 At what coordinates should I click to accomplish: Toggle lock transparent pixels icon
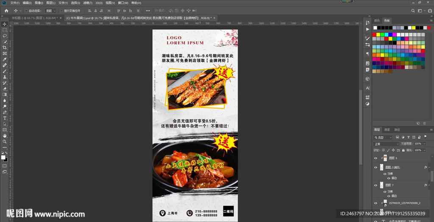pos(384,150)
